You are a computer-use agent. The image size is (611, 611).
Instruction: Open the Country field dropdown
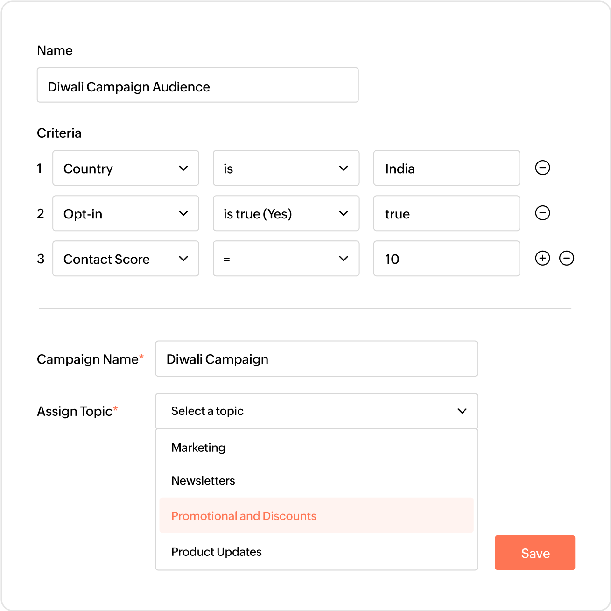(x=126, y=168)
